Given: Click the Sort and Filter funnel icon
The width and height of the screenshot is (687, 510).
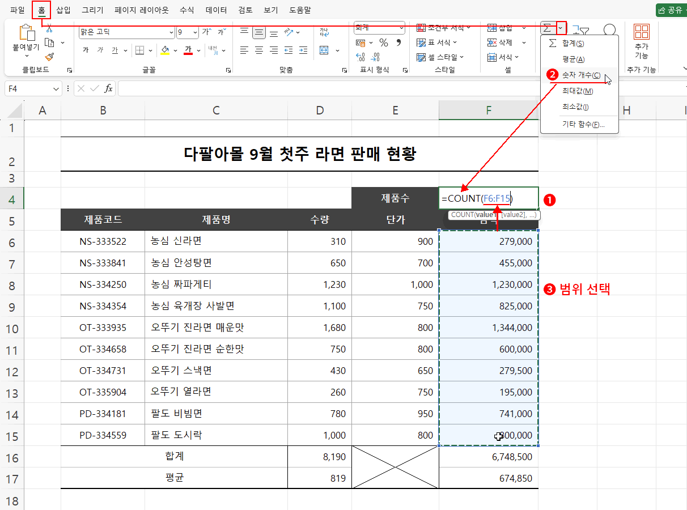Looking at the screenshot, I should point(581,31).
